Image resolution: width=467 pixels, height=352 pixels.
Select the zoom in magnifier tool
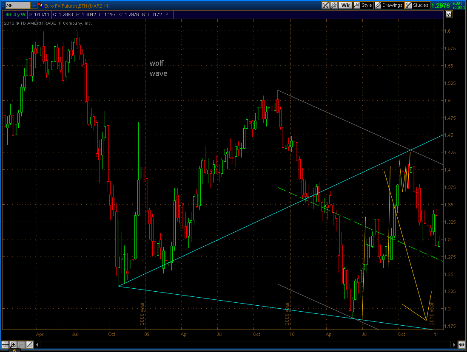[14, 344]
